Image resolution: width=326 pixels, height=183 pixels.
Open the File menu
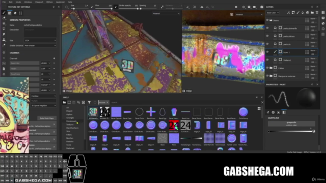pyautogui.click(x=4, y=2)
